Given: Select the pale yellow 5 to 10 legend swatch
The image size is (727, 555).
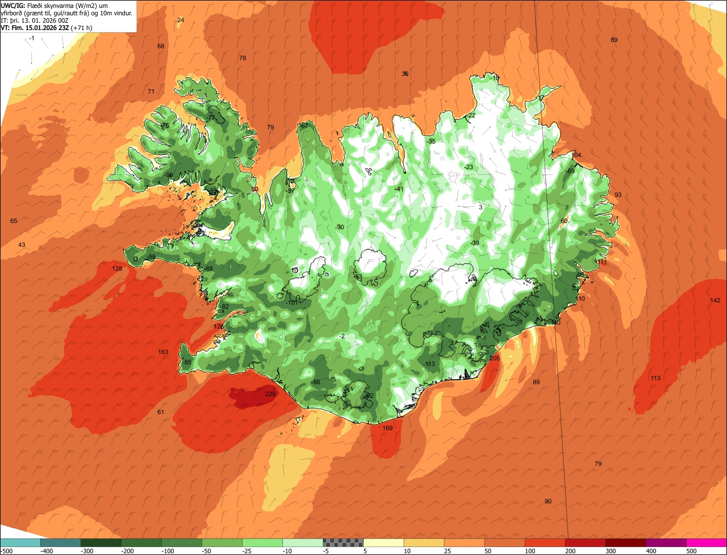Looking at the screenshot, I should [x=383, y=543].
